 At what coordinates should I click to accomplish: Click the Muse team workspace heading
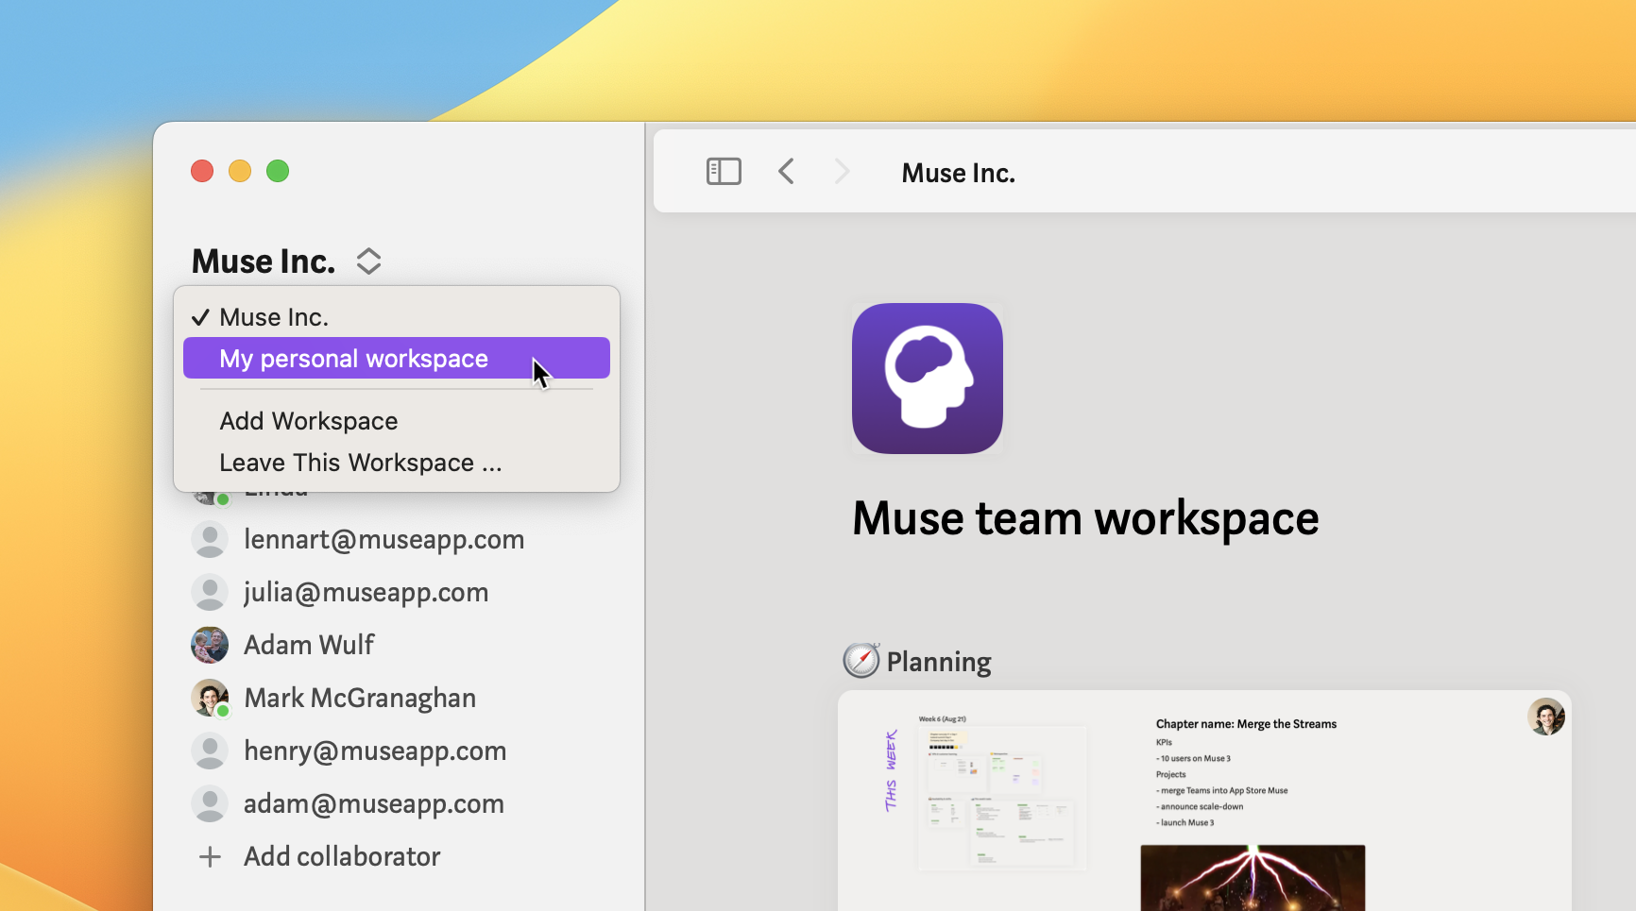tap(1085, 519)
